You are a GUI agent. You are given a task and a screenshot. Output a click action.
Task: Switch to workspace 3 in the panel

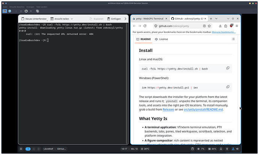39,149
